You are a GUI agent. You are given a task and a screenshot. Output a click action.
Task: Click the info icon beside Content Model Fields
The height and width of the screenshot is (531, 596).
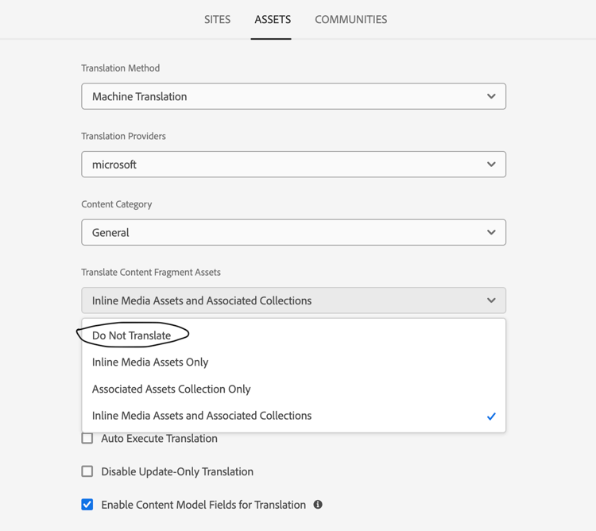point(318,505)
